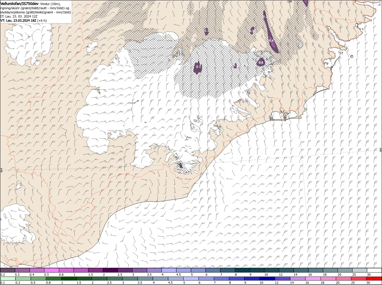Viewport: 382px width, 285px height.
Task: Click upper scale white swatch after 30
Action: click(x=375, y=270)
